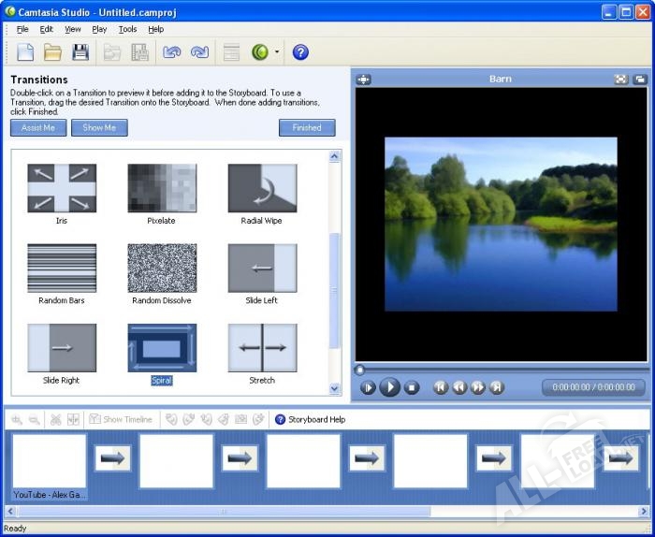Click the preview seek slider handle
Viewport: 655px width, 537px height.
click(360, 370)
